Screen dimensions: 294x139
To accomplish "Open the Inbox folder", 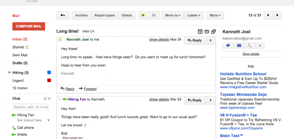I will (19, 39).
